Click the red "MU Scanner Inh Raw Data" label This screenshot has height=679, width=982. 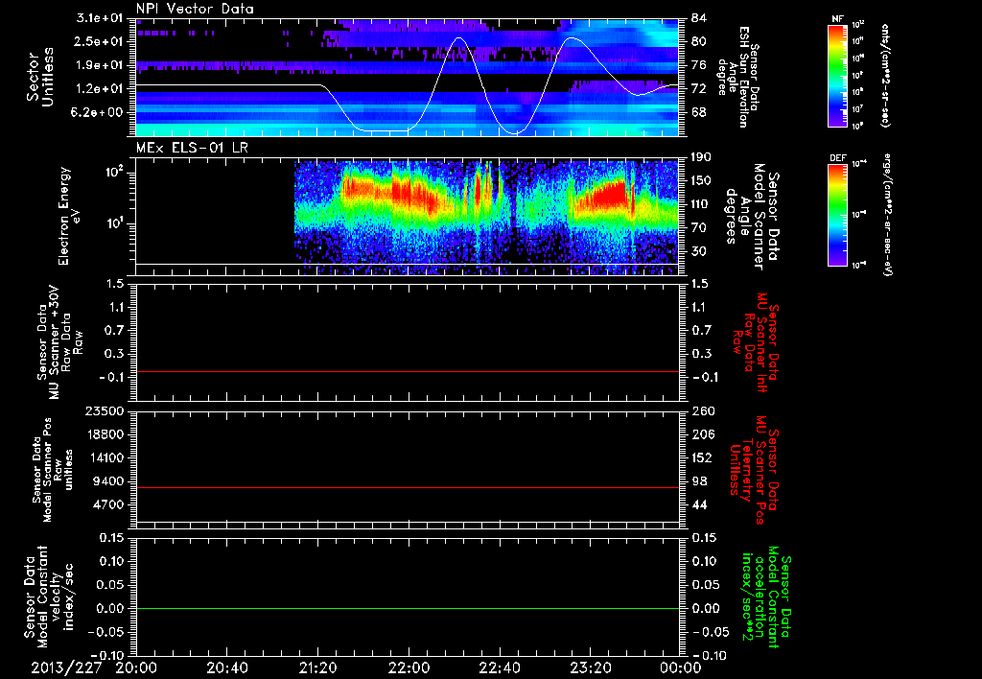[756, 342]
